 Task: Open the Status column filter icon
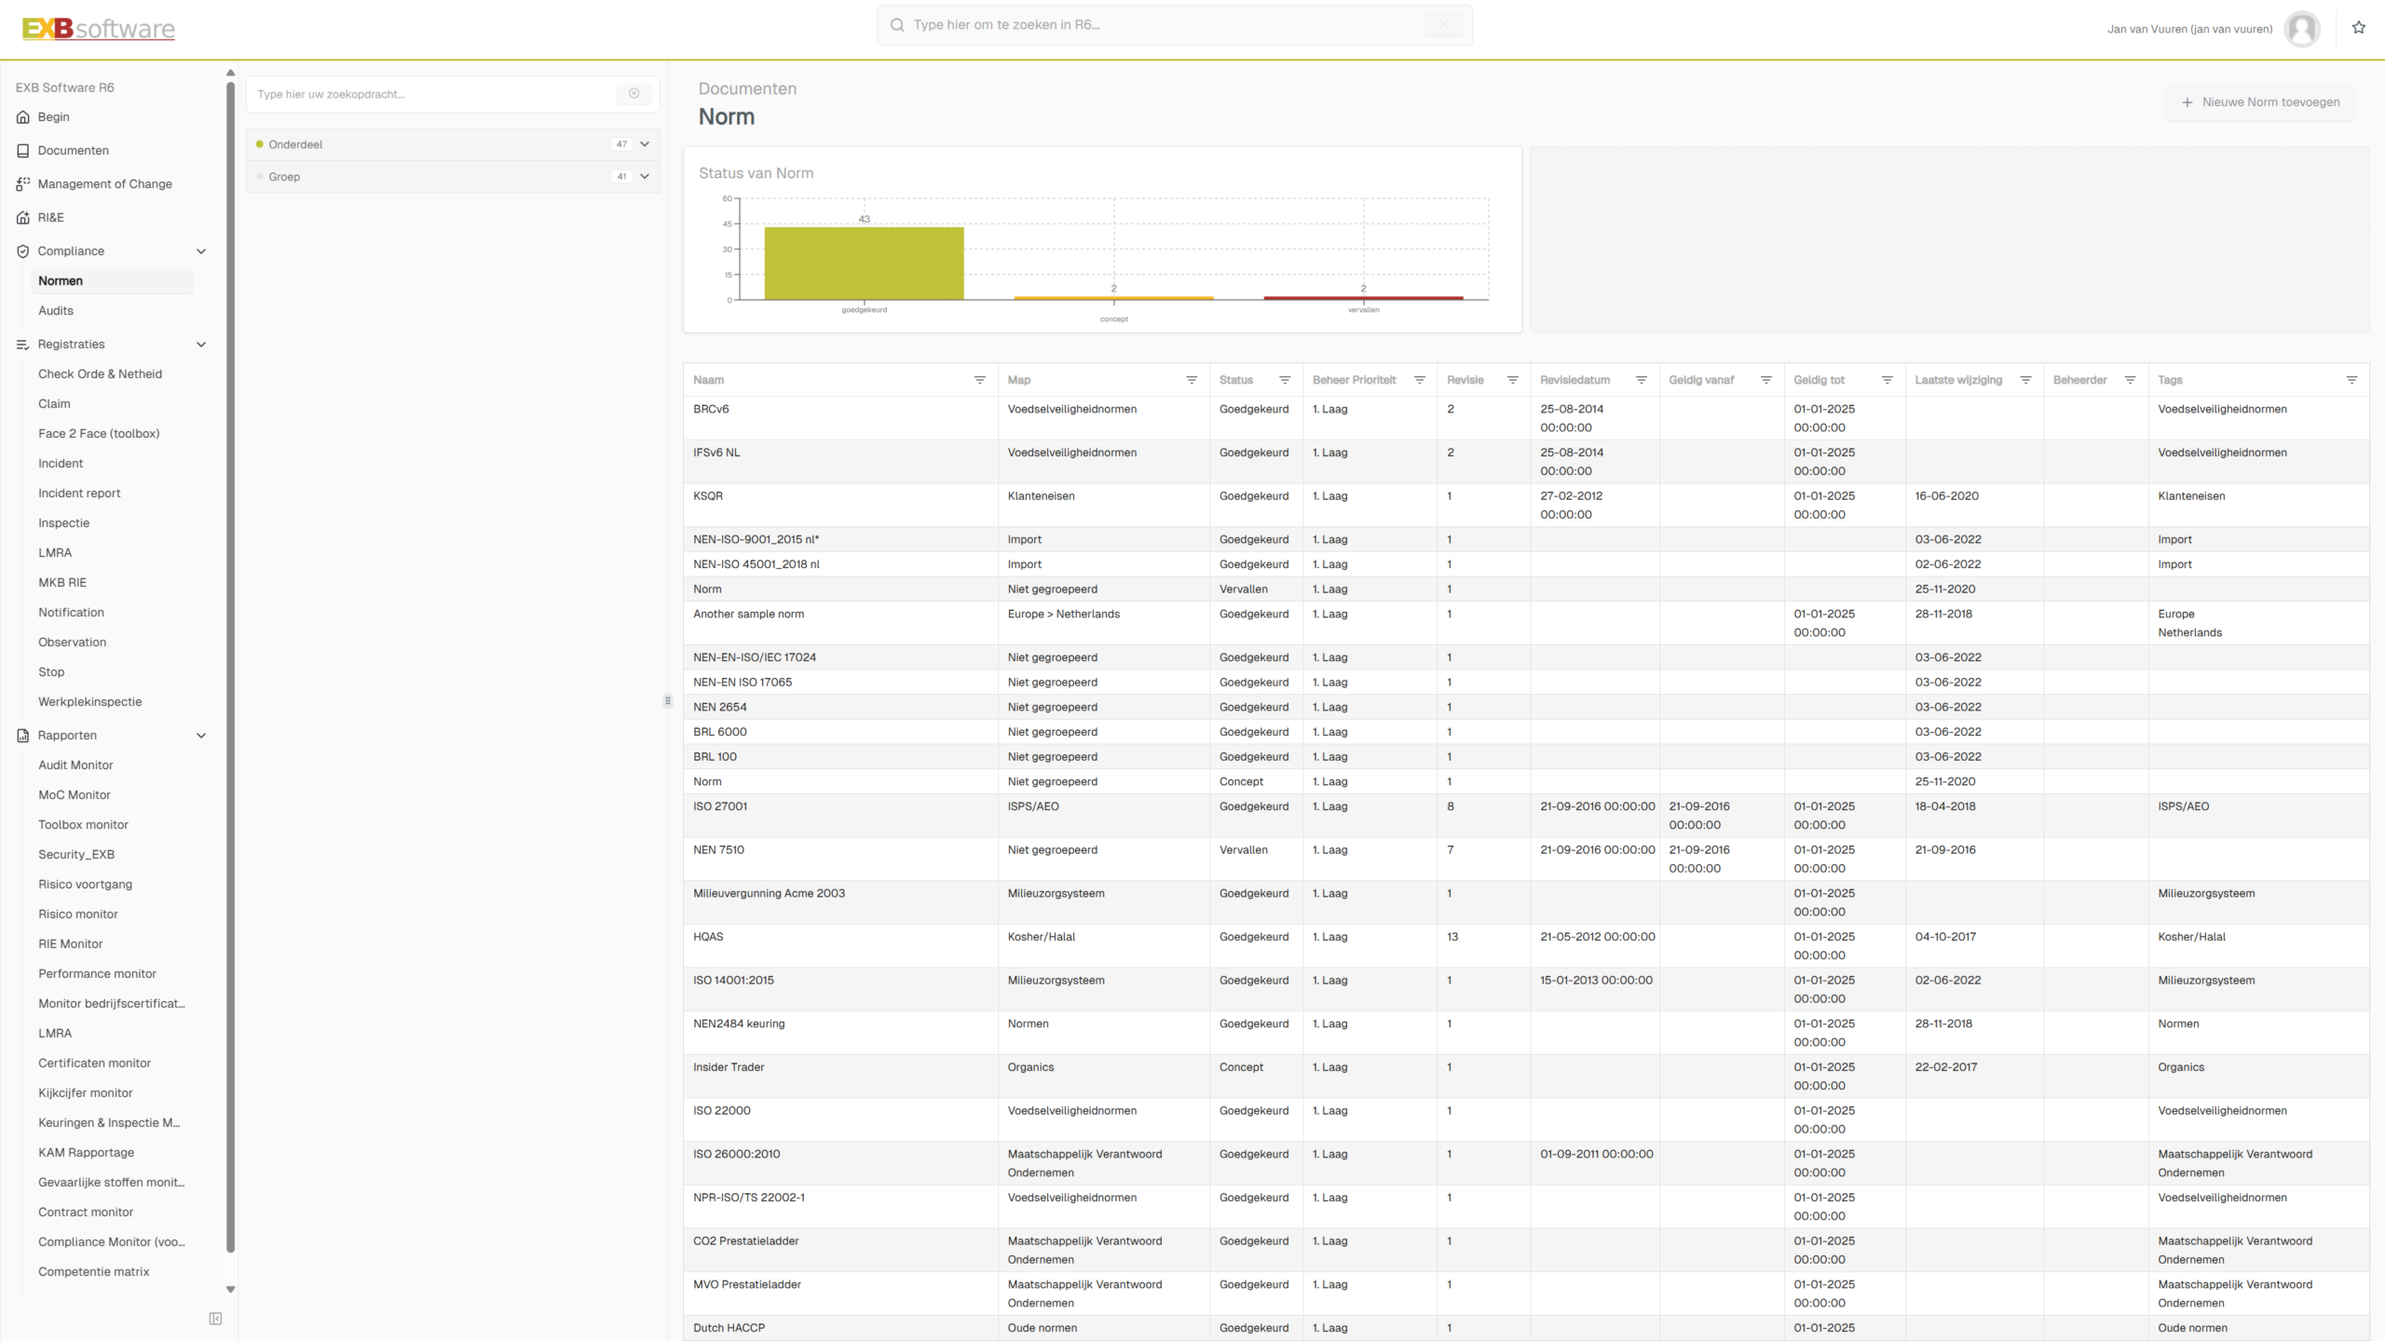1284,380
